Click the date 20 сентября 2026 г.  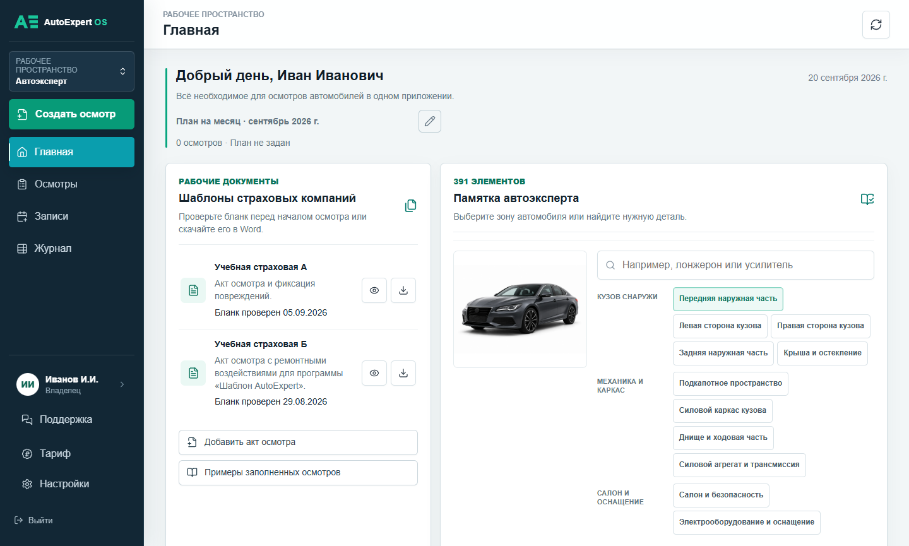[x=848, y=78]
